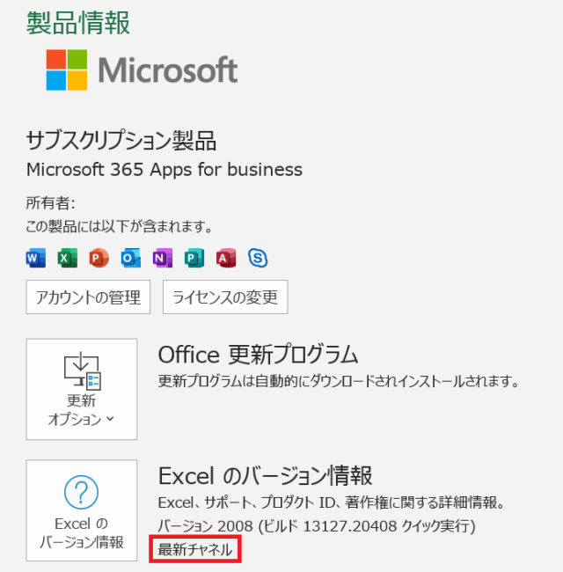Click the Excel app icon
Image resolution: width=563 pixels, height=572 pixels.
[x=68, y=258]
